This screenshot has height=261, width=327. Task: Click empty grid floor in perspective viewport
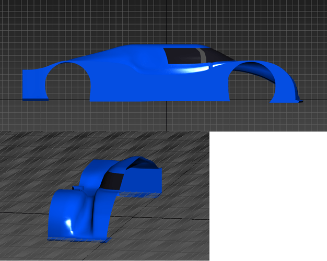click(x=167, y=230)
